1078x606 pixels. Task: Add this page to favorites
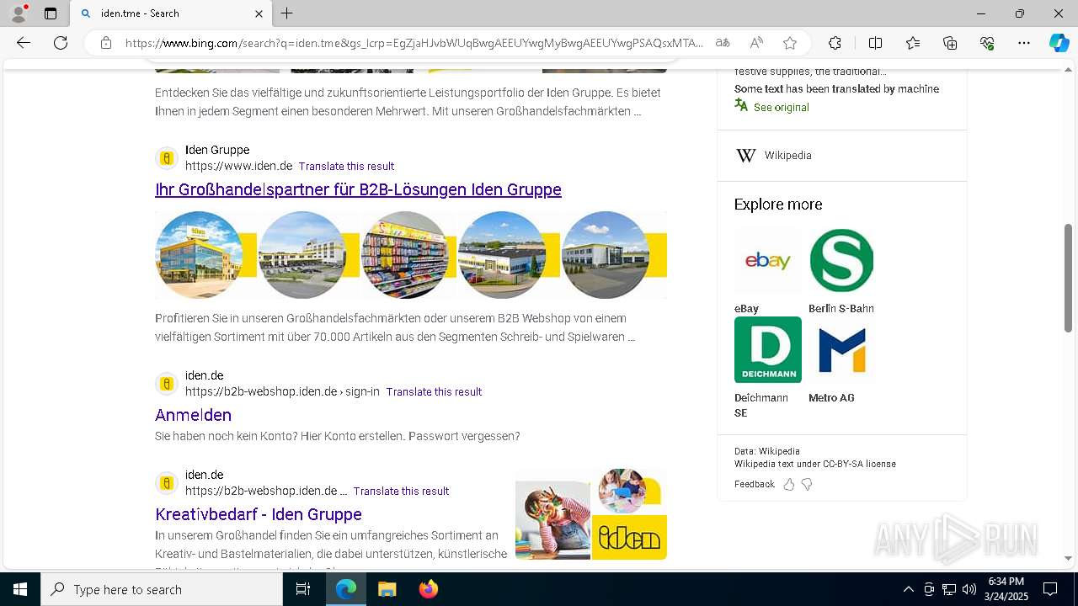(x=790, y=43)
